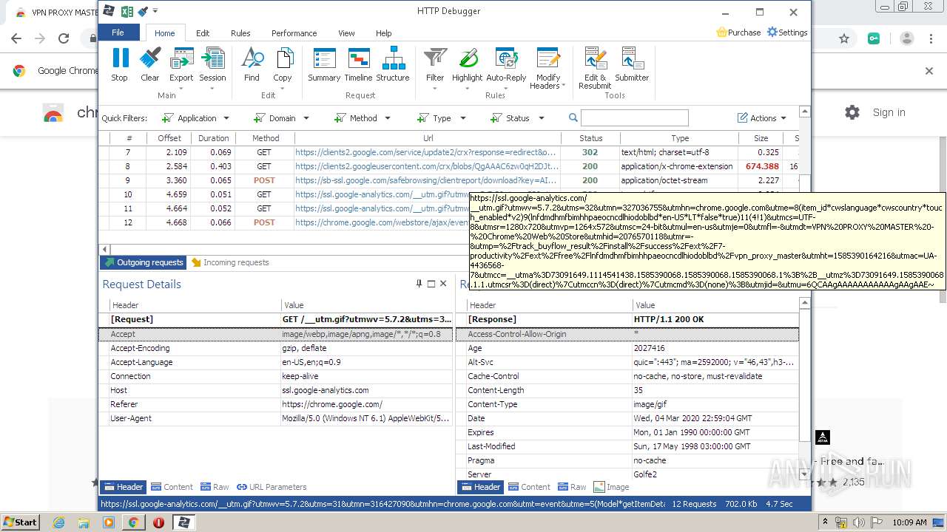The image size is (947, 532).
Task: Show the Structure view
Action: [x=393, y=64]
